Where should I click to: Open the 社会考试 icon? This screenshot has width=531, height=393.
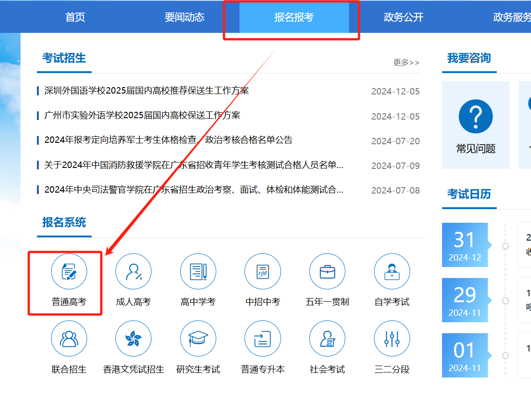327,338
